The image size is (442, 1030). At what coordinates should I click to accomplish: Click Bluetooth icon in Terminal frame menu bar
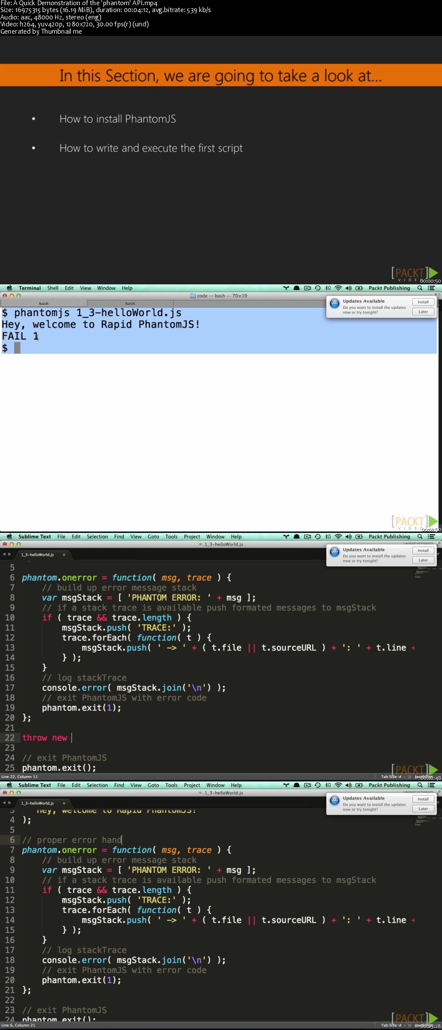coord(328,288)
